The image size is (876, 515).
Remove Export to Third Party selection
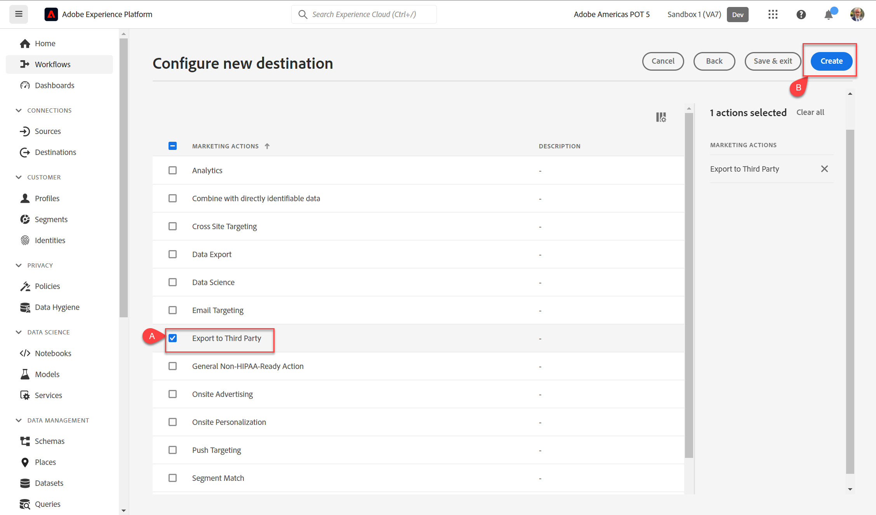point(824,169)
